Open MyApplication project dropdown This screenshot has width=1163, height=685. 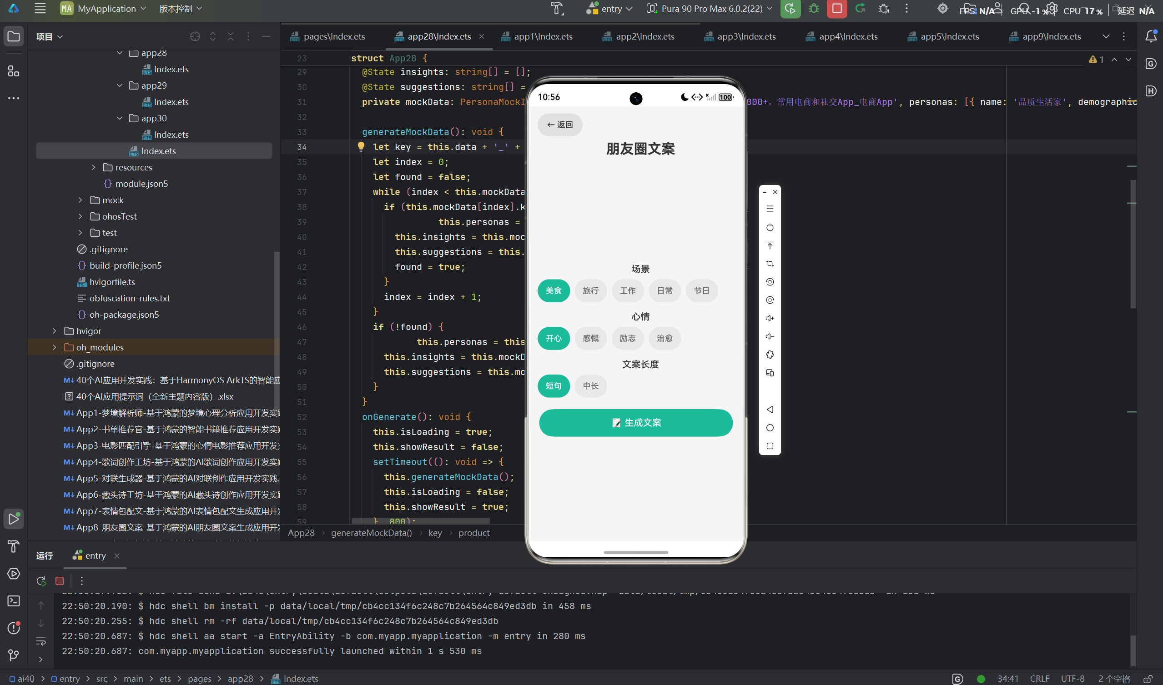103,8
